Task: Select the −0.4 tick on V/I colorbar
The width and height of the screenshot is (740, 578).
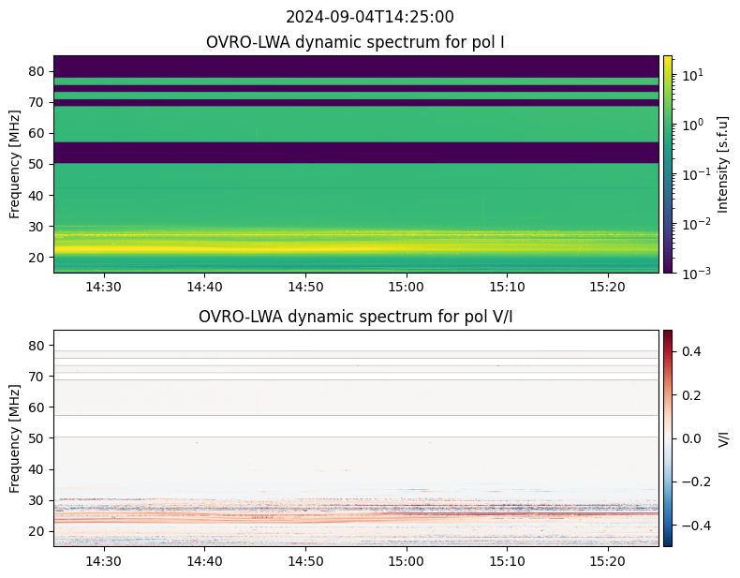Action: point(694,525)
